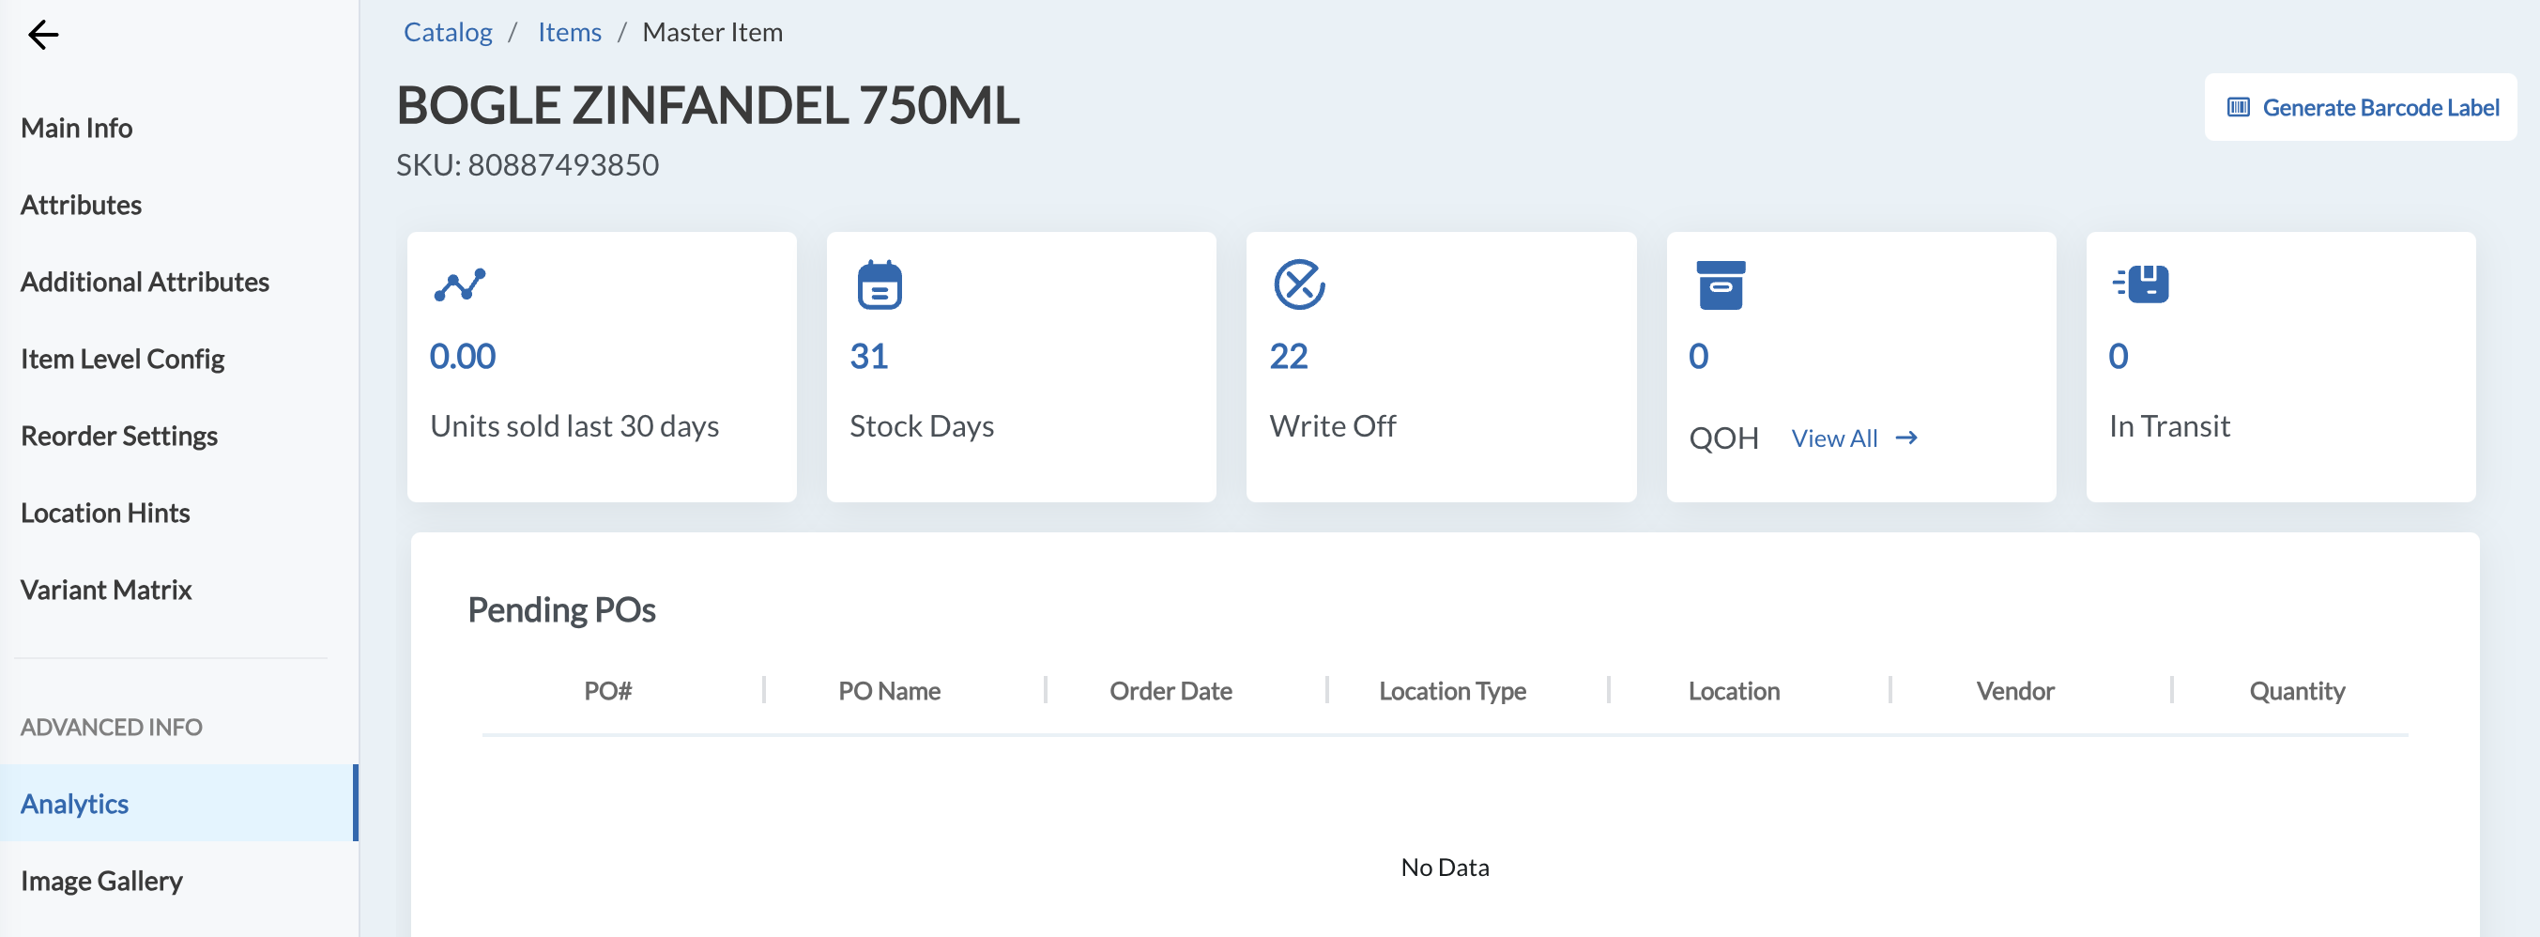Click the back arrow at top left
Screen dimensions: 2540x937
[41, 34]
